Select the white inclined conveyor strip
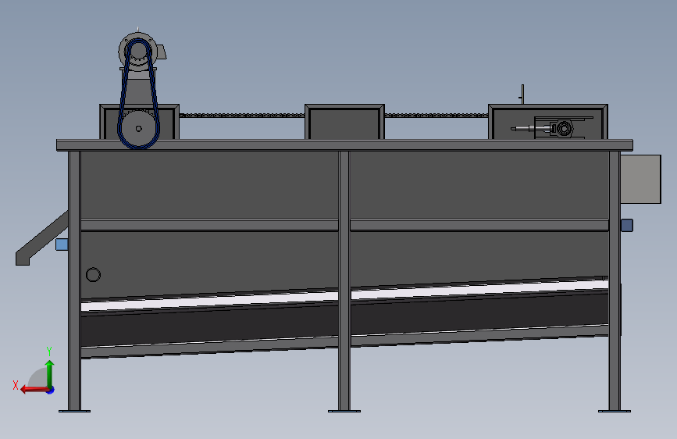The image size is (677, 439). (344, 295)
